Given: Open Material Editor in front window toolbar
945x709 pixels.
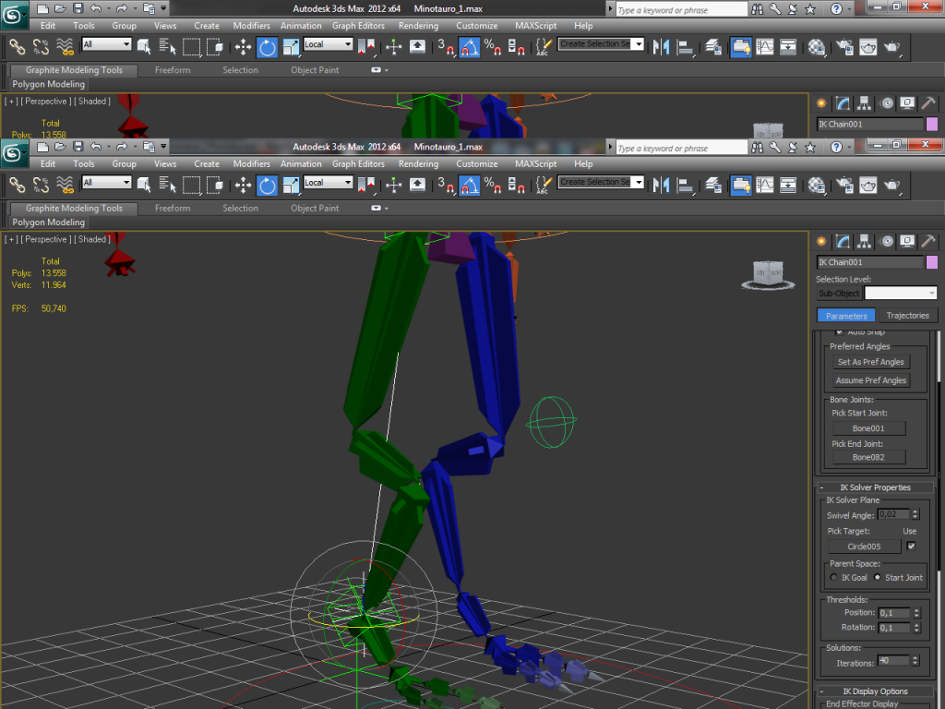Looking at the screenshot, I should pyautogui.click(x=817, y=185).
